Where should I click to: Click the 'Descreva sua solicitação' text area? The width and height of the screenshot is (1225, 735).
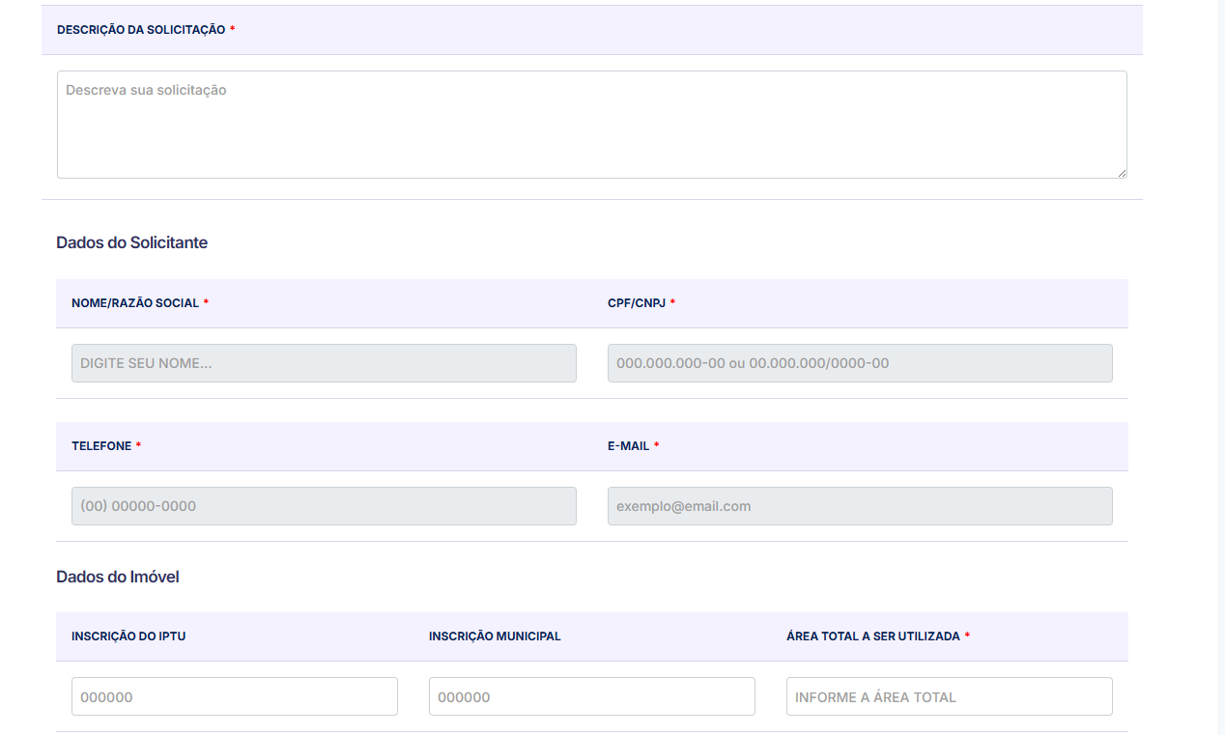tap(591, 125)
